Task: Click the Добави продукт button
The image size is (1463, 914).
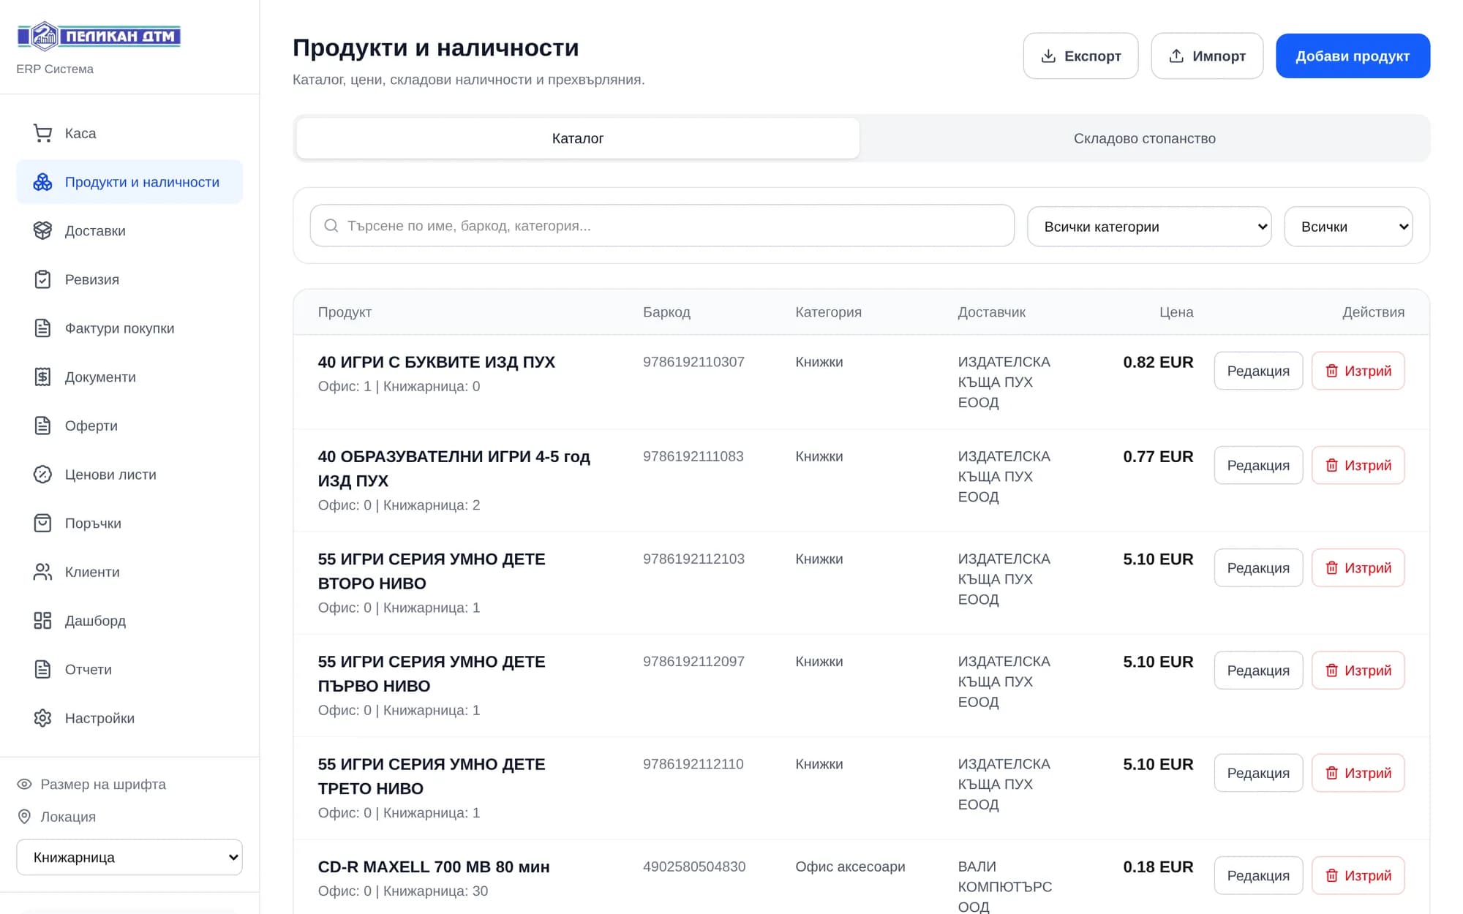Action: [1353, 56]
